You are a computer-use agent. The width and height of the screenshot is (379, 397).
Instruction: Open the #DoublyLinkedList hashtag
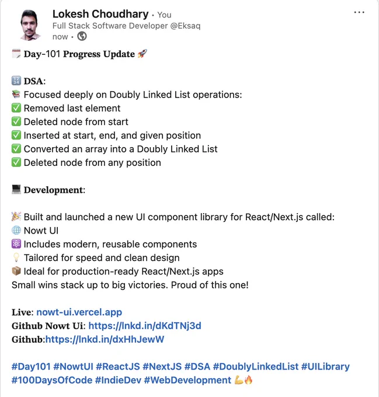pyautogui.click(x=256, y=367)
